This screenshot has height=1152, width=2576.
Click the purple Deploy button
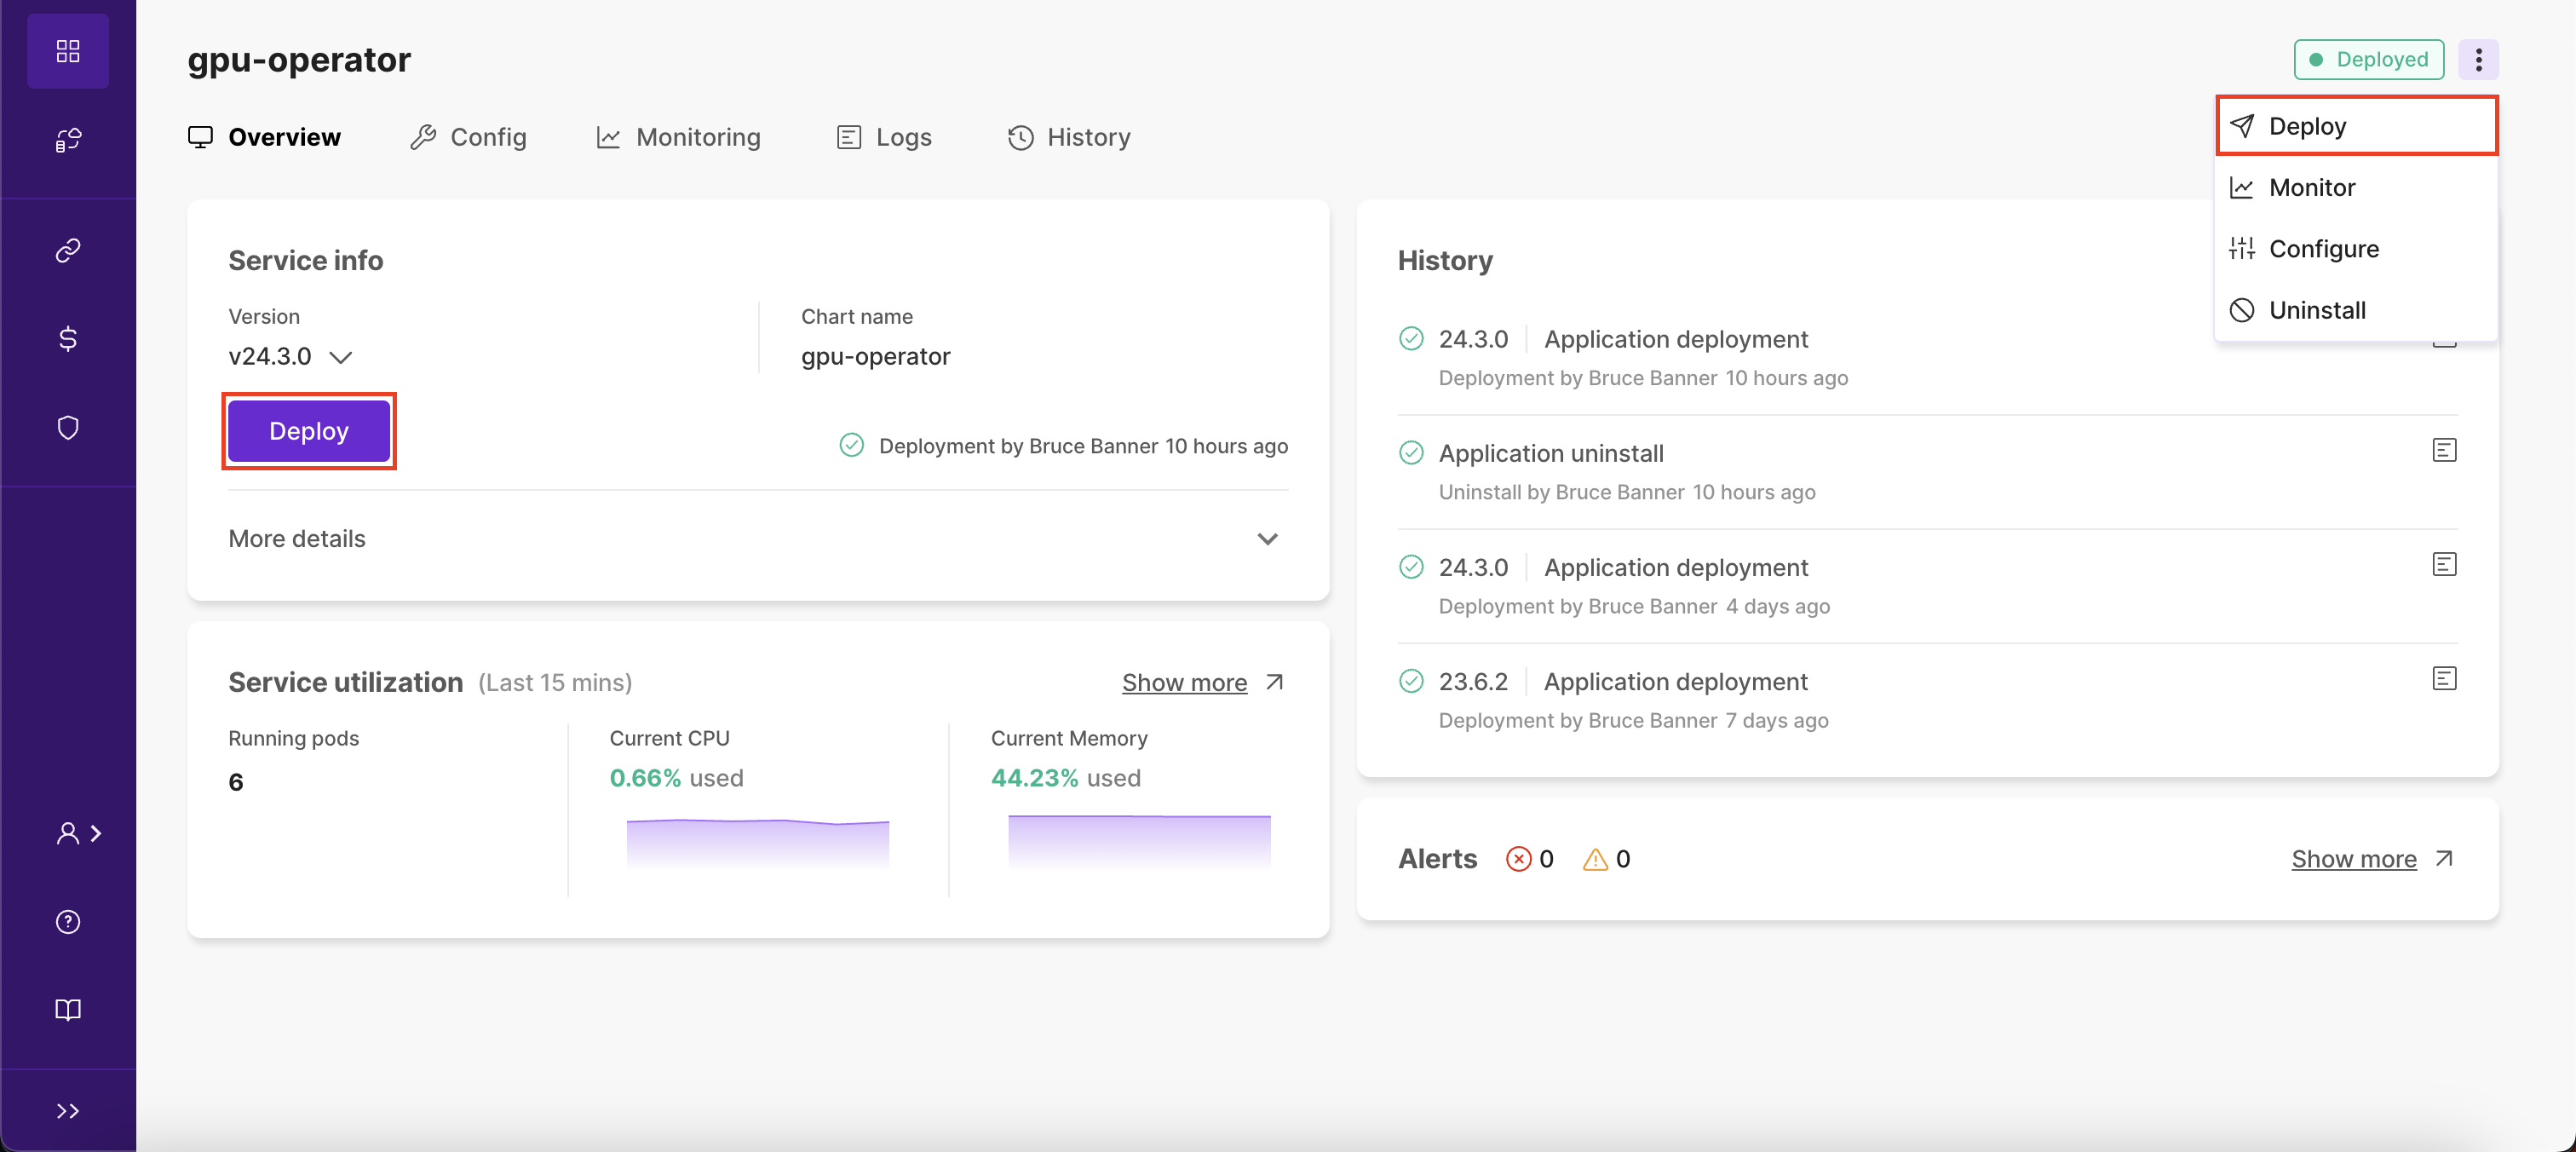pos(309,431)
